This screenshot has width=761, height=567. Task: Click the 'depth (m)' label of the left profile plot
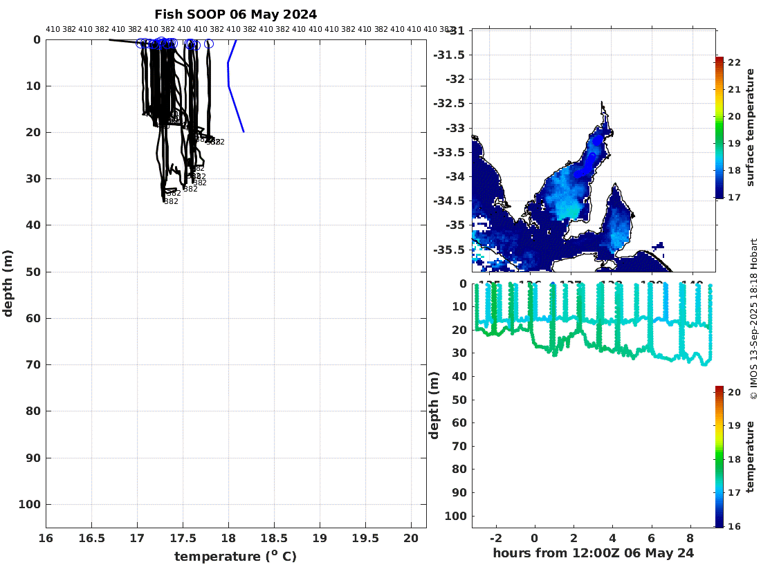[8, 283]
